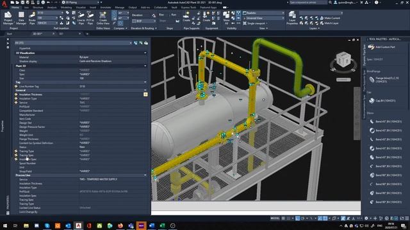410x230 pixels.
Task: Toggle grid display in status bar
Action: point(283,218)
